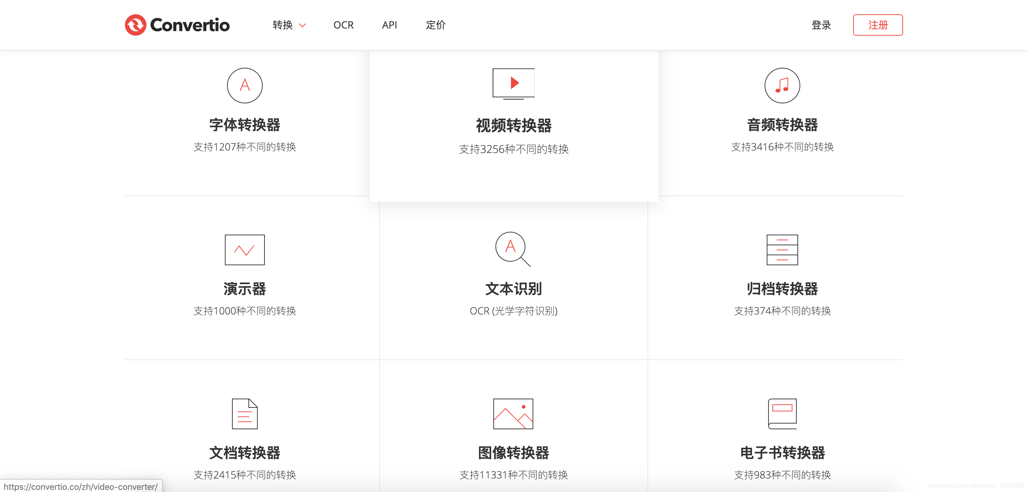
Task: Click the font converter letter A icon
Action: pos(245,85)
